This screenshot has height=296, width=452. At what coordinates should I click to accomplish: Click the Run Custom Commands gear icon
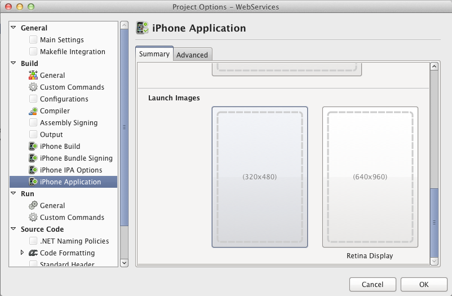(x=33, y=217)
